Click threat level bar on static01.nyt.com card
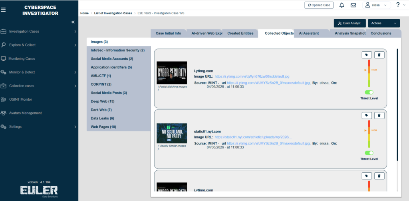This screenshot has width=409, height=201. [369, 134]
